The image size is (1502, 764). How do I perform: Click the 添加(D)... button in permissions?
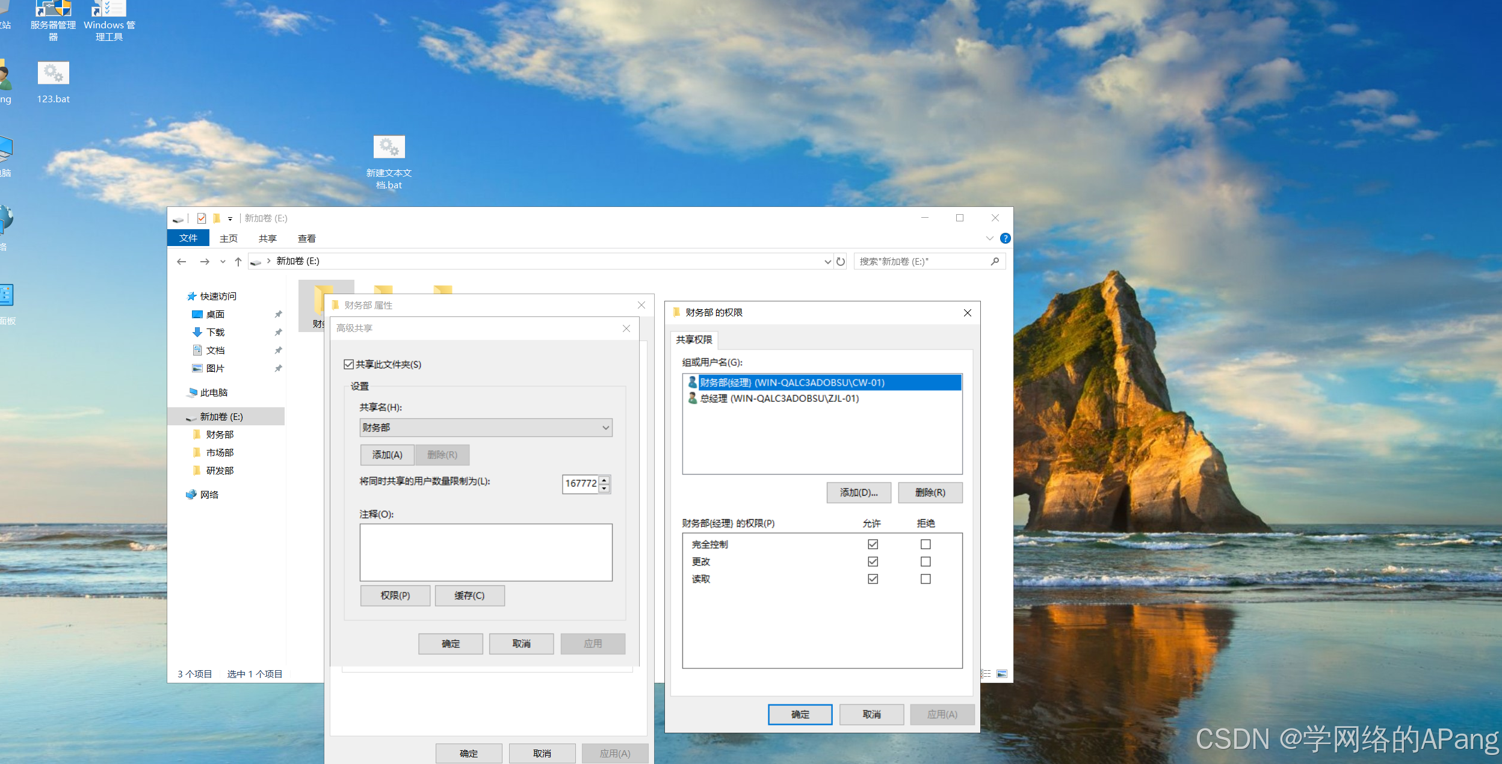(858, 493)
